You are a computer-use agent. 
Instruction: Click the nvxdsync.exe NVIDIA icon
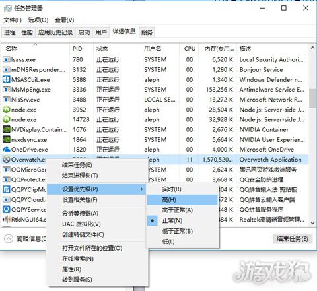click(x=6, y=140)
